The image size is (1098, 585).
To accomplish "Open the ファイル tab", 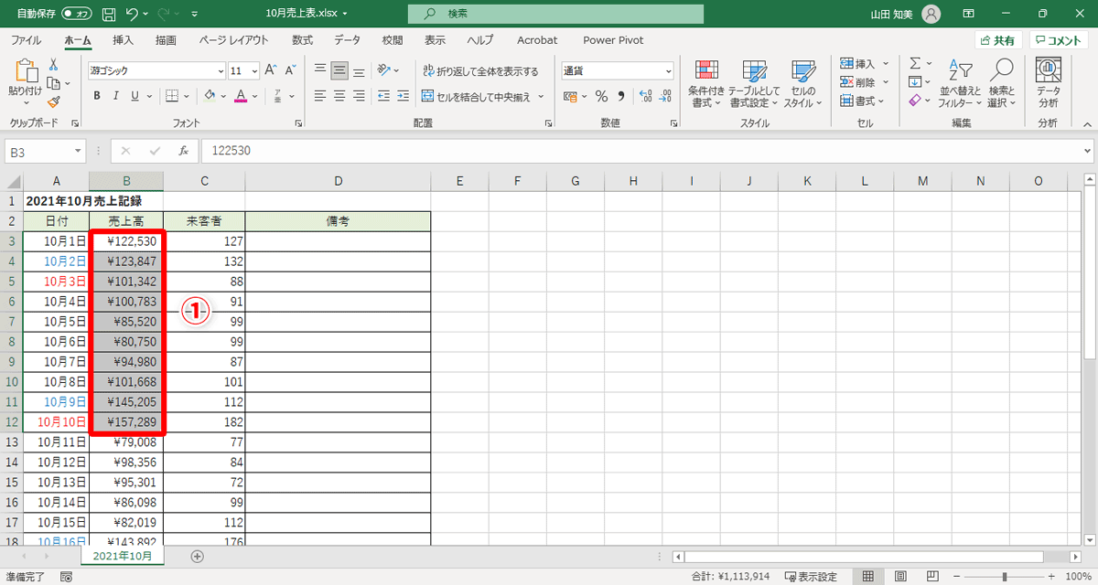I will pyautogui.click(x=26, y=40).
